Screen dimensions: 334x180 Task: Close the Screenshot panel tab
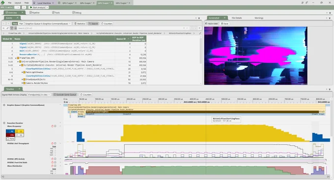tap(224, 18)
